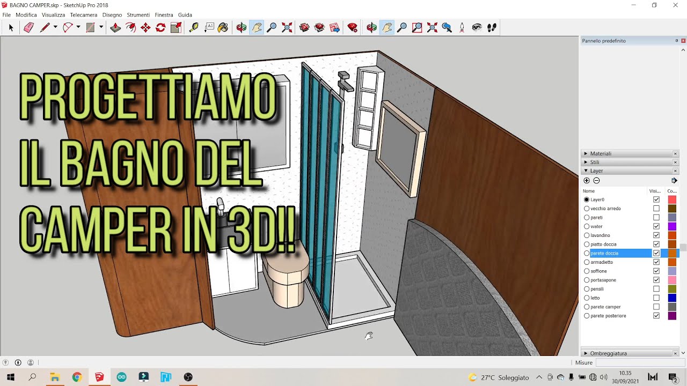Pin the Pannello predefinito tray
687x386 pixels.
676,41
